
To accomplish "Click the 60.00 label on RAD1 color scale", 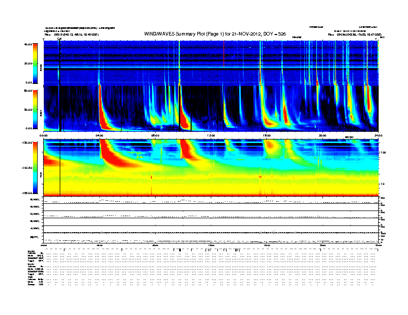I will click(x=28, y=91).
